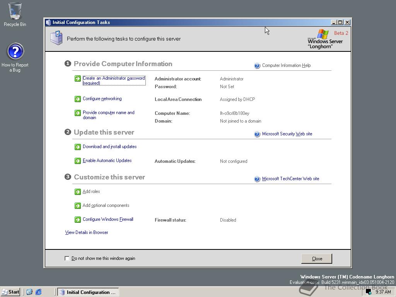The image size is (396, 297).
Task: Open Provide computer name and domain link
Action: 109,115
